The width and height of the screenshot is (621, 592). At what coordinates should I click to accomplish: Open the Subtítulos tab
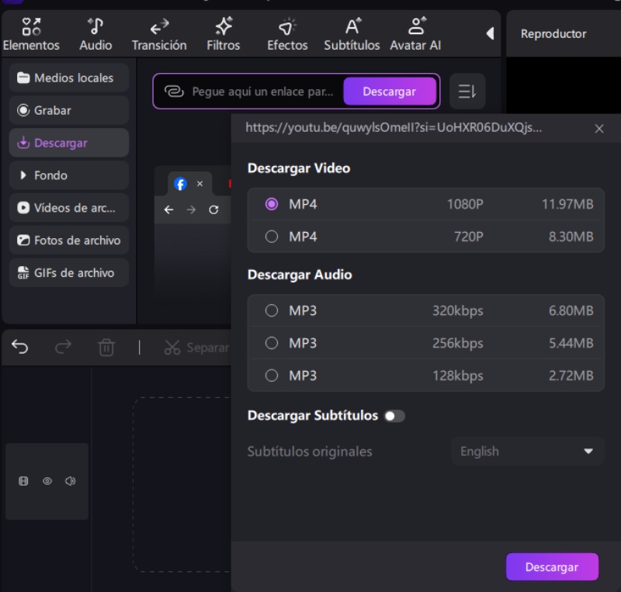coord(352,34)
